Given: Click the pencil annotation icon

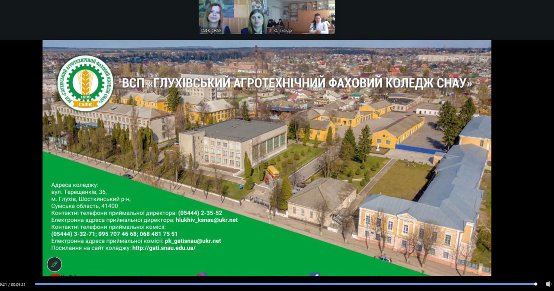Looking at the screenshot, I should 55,264.
